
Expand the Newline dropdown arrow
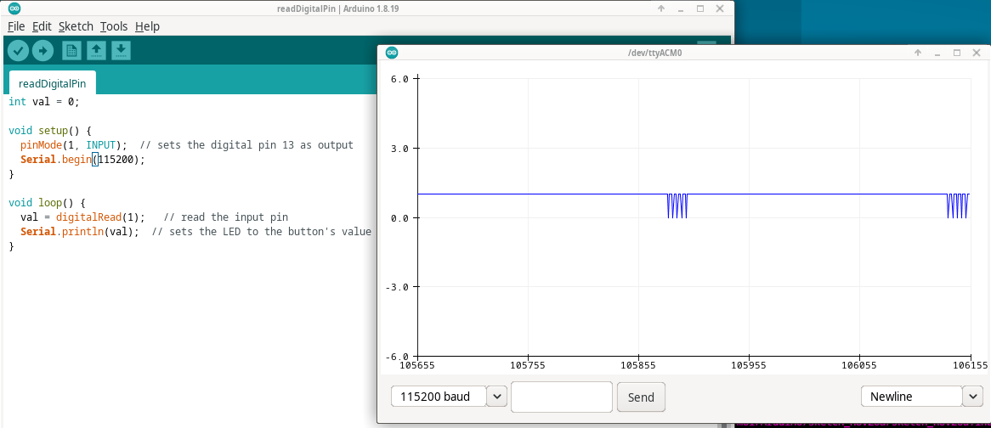pyautogui.click(x=972, y=397)
